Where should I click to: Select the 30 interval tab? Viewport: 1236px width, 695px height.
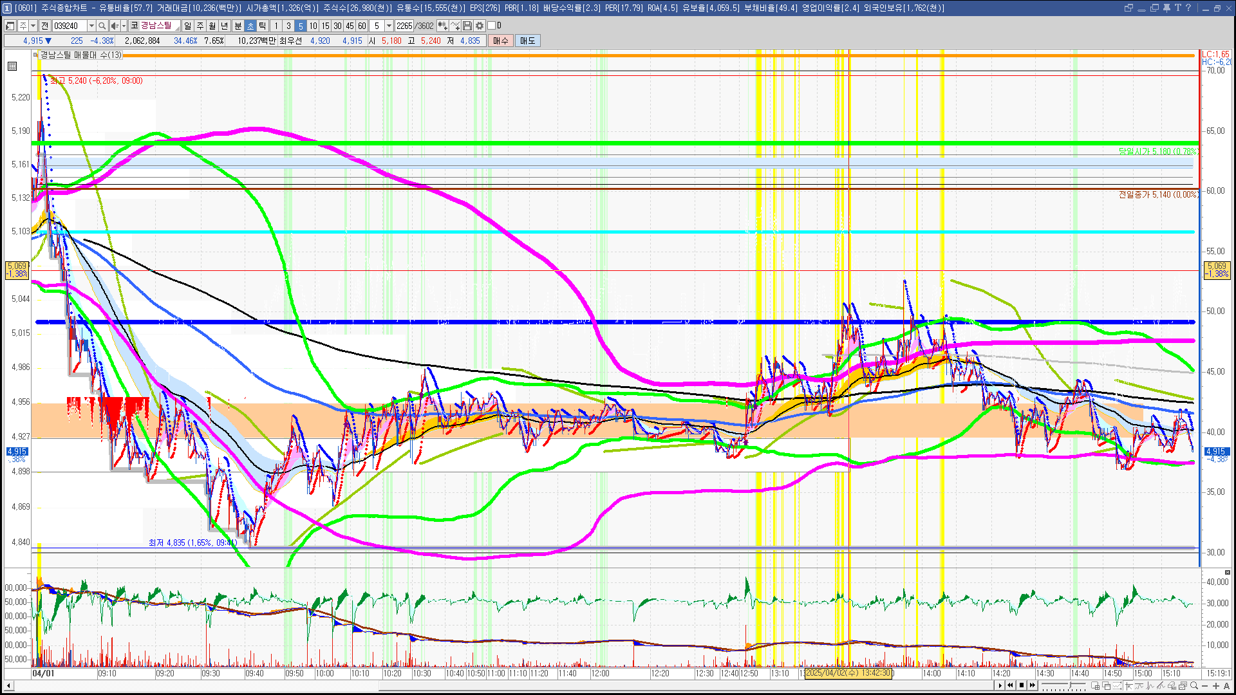coord(337,26)
